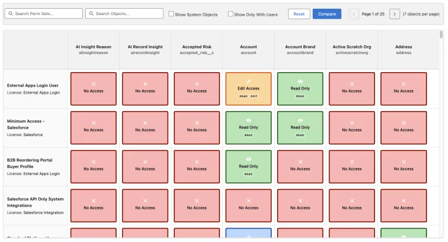
Task: Click Minimum Access AI Record Insight No Access cell
Action: click(x=145, y=128)
